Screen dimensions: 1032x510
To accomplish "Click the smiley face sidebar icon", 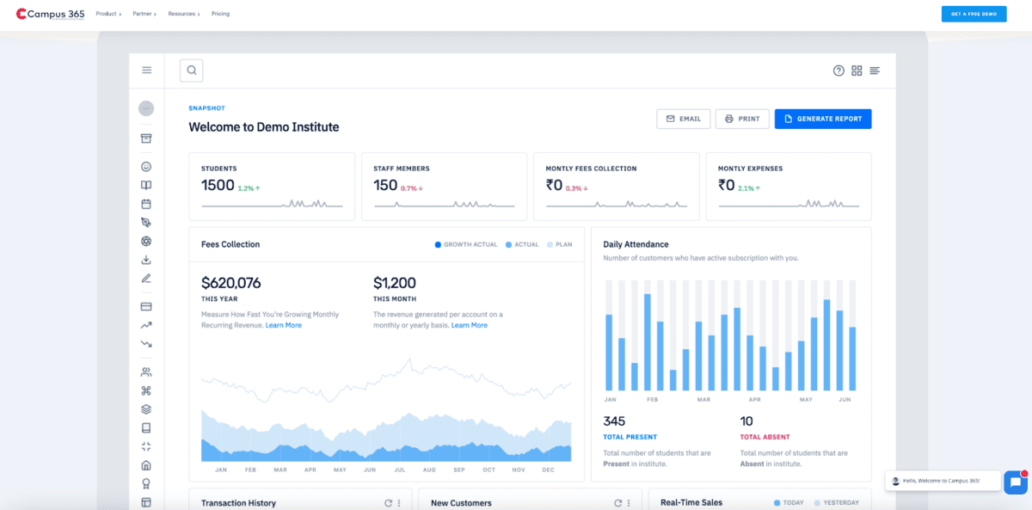I will pyautogui.click(x=146, y=167).
